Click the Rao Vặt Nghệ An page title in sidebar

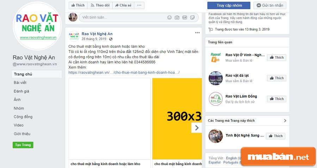[x=34, y=58]
